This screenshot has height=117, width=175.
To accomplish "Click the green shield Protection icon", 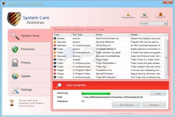I will pyautogui.click(x=15, y=49).
